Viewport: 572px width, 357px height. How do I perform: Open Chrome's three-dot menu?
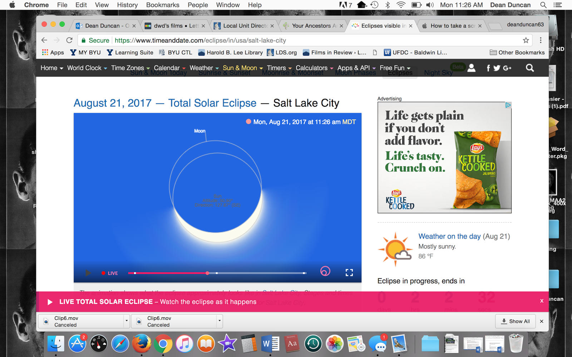pyautogui.click(x=541, y=40)
